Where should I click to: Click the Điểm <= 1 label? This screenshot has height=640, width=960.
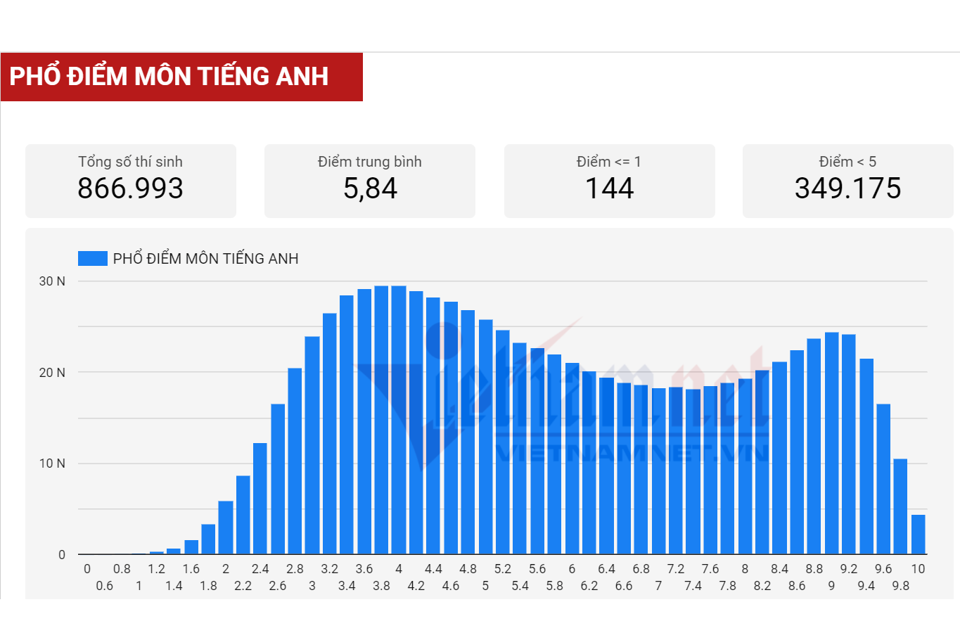click(x=609, y=162)
